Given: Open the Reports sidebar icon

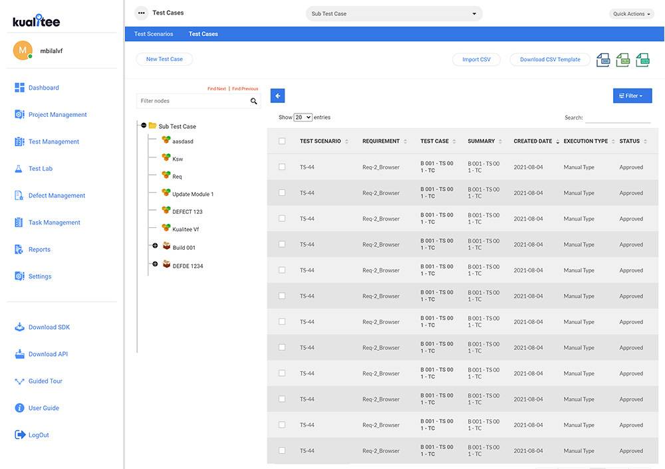Looking at the screenshot, I should point(19,250).
